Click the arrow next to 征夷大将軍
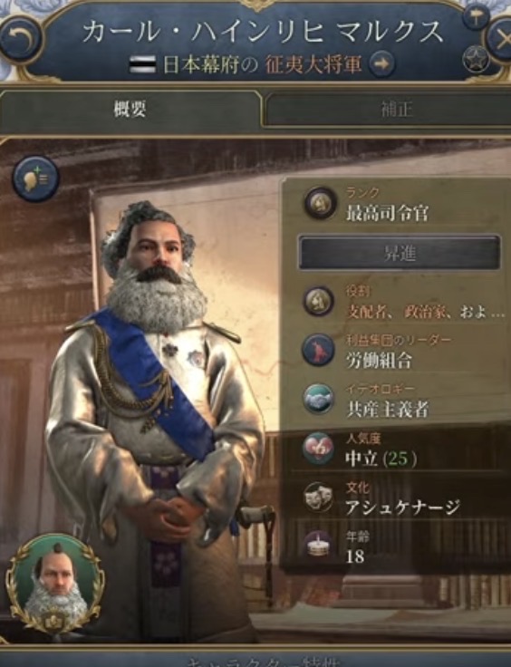This screenshot has height=667, width=511. pos(381,64)
